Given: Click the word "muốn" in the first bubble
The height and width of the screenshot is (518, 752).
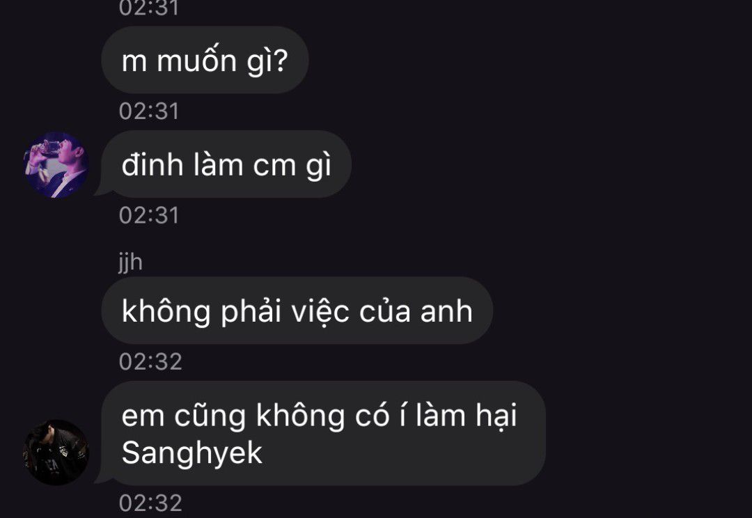Looking at the screenshot, I should pos(196,61).
